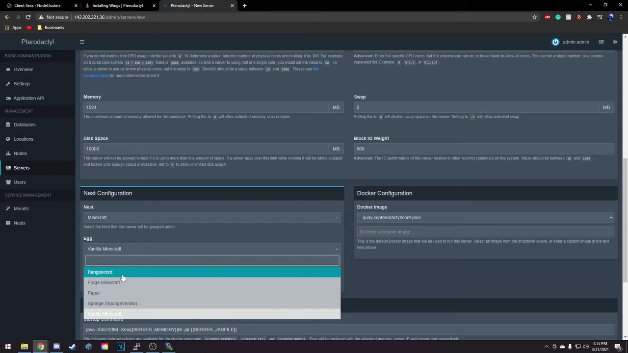Open File Explorer from taskbar
The width and height of the screenshot is (628, 353).
(x=24, y=347)
